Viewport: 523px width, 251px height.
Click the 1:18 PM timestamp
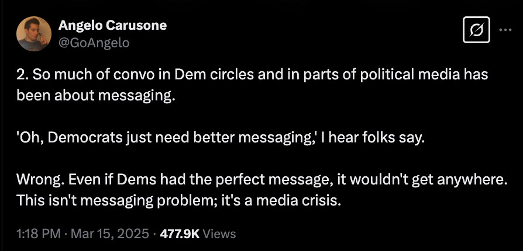click(39, 233)
